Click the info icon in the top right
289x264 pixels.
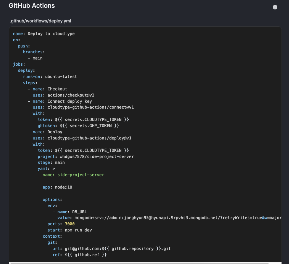coord(275,7)
